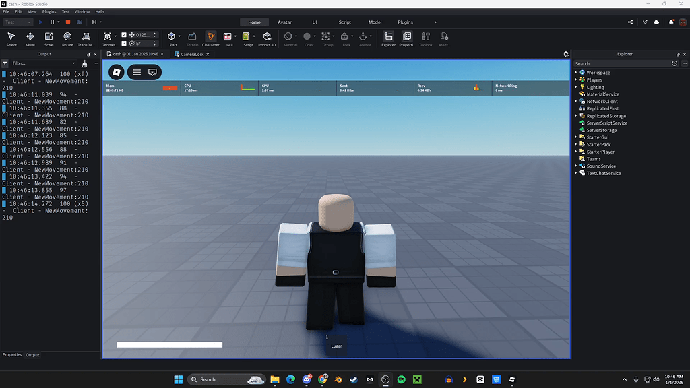690x388 pixels.
Task: Open the Part type dropdown arrow
Action: [x=179, y=36]
